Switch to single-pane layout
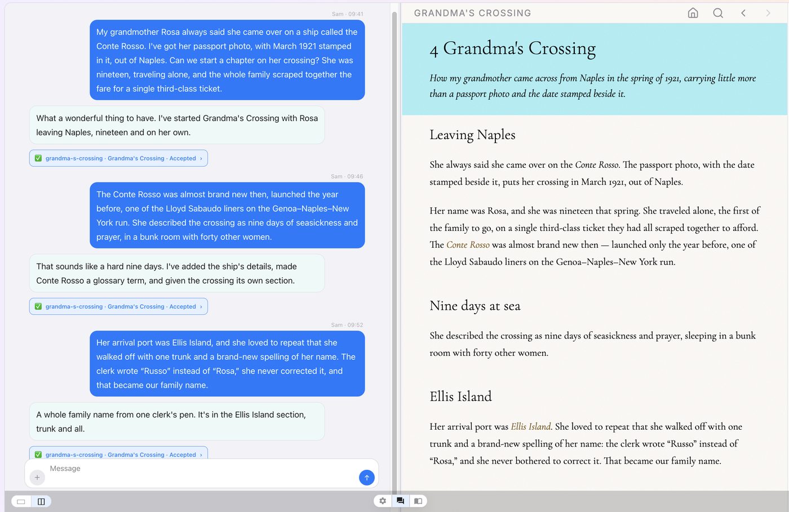The image size is (789, 512). (21, 501)
